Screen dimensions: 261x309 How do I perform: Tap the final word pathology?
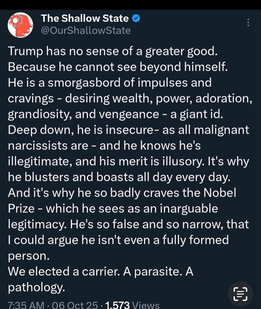click(36, 288)
